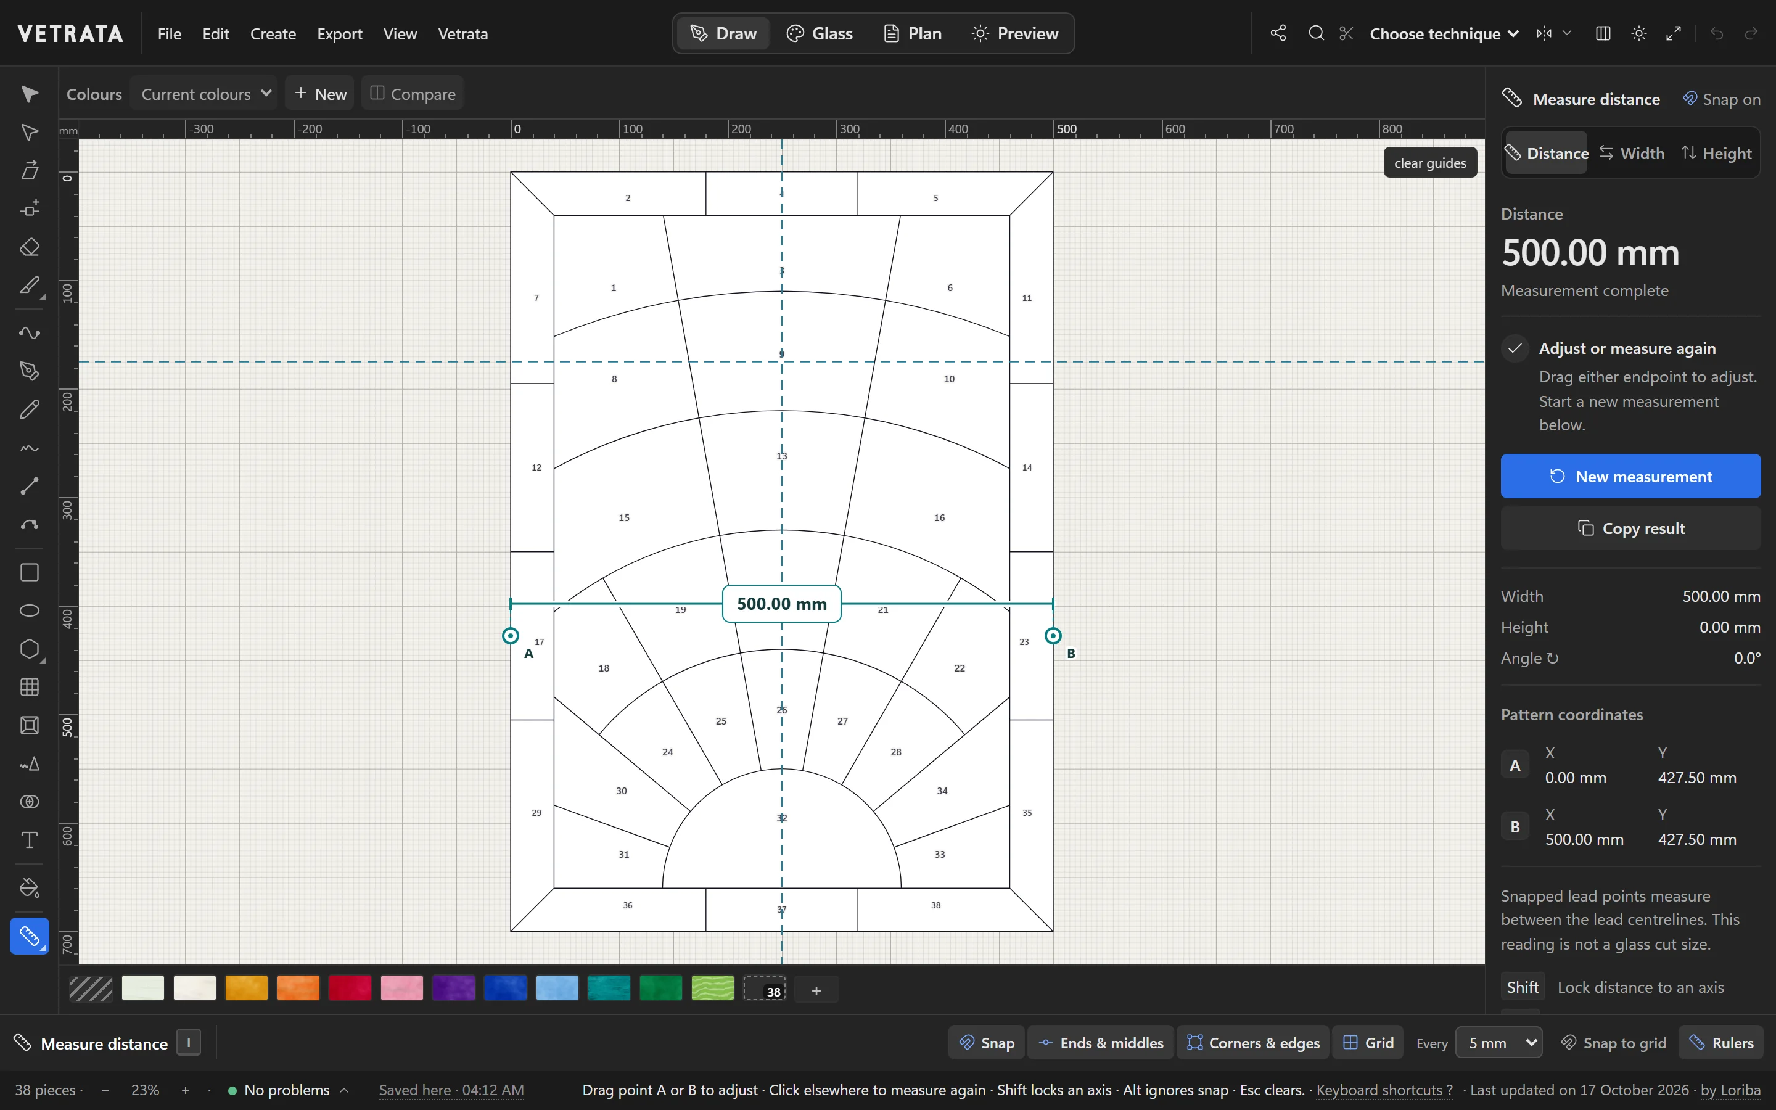Open the grid spacing 5 mm dropdown
Screen dimensions: 1776x1110
pyautogui.click(x=1498, y=1042)
